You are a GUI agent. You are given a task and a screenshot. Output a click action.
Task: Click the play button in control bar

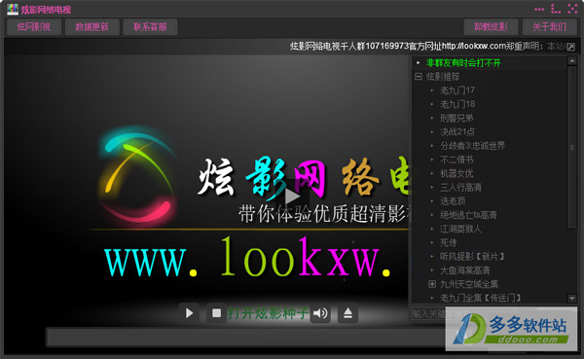point(189,313)
